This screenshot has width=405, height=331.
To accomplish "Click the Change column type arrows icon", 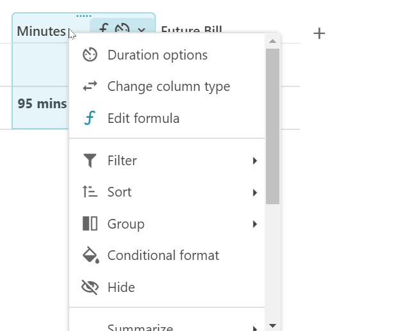I will point(90,86).
